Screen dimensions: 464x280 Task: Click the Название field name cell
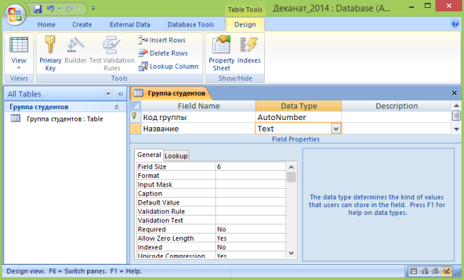point(198,129)
